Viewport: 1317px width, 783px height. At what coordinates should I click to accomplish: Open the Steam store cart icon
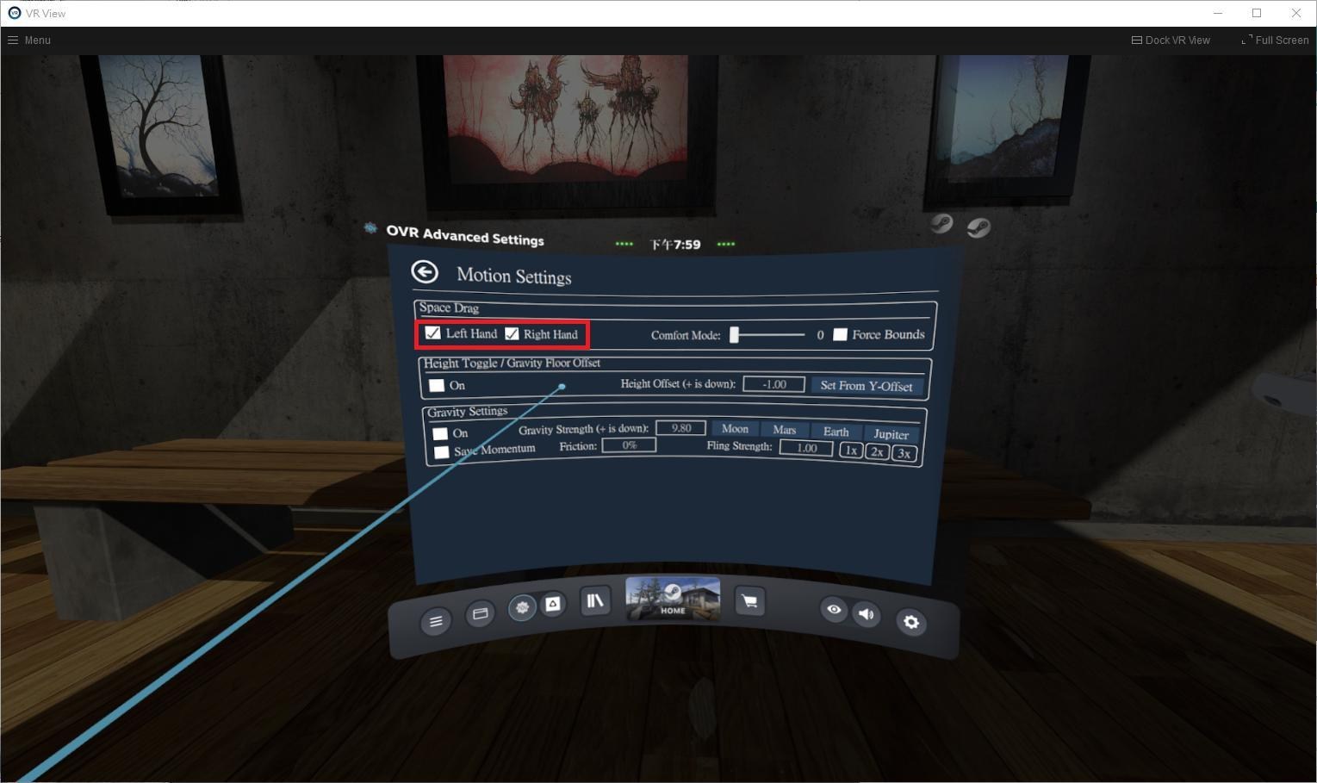point(749,601)
